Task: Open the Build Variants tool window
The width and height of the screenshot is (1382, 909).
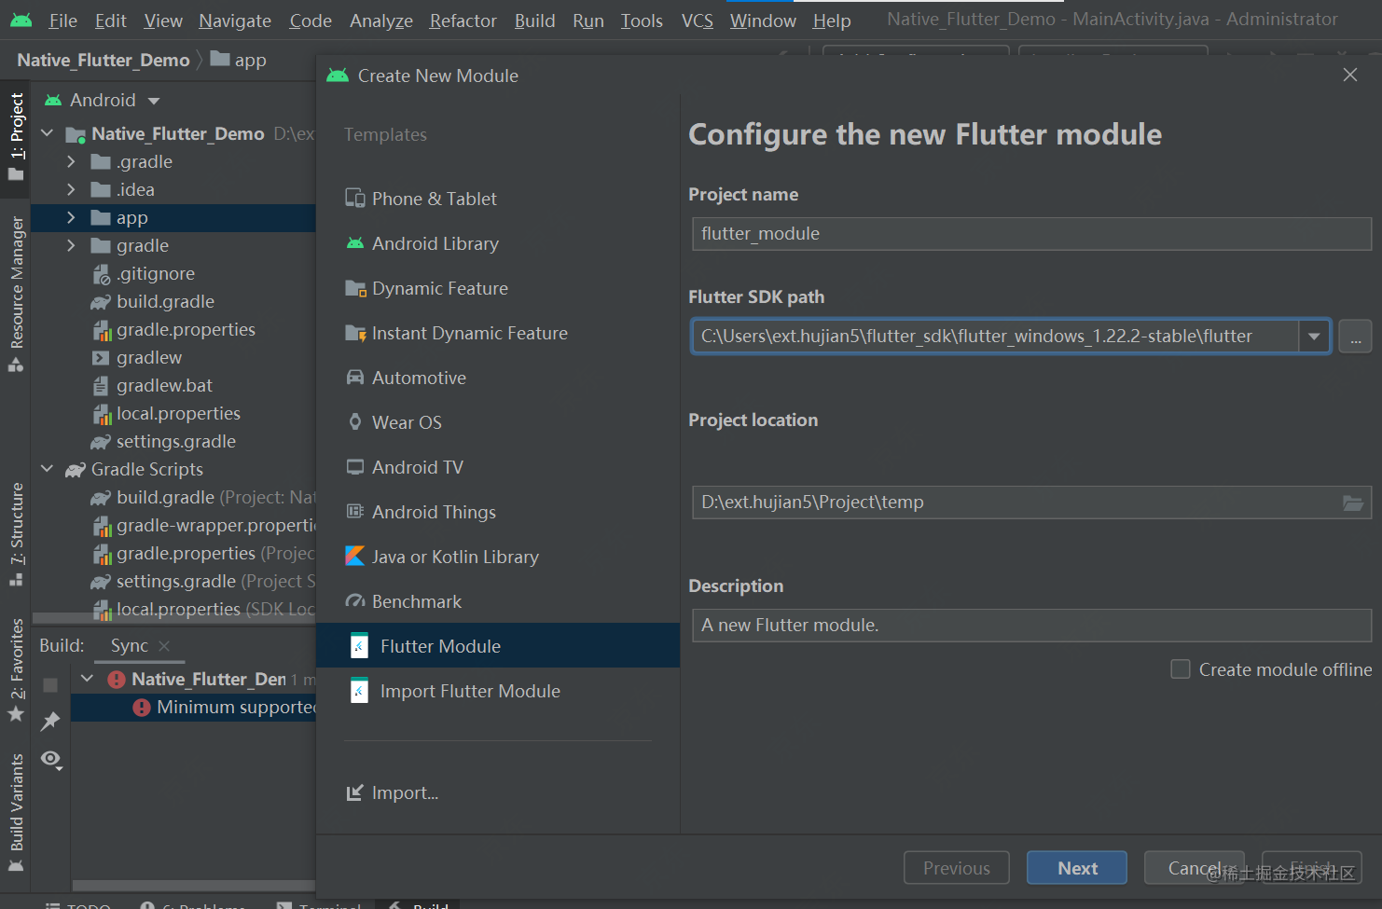Action: tap(16, 811)
